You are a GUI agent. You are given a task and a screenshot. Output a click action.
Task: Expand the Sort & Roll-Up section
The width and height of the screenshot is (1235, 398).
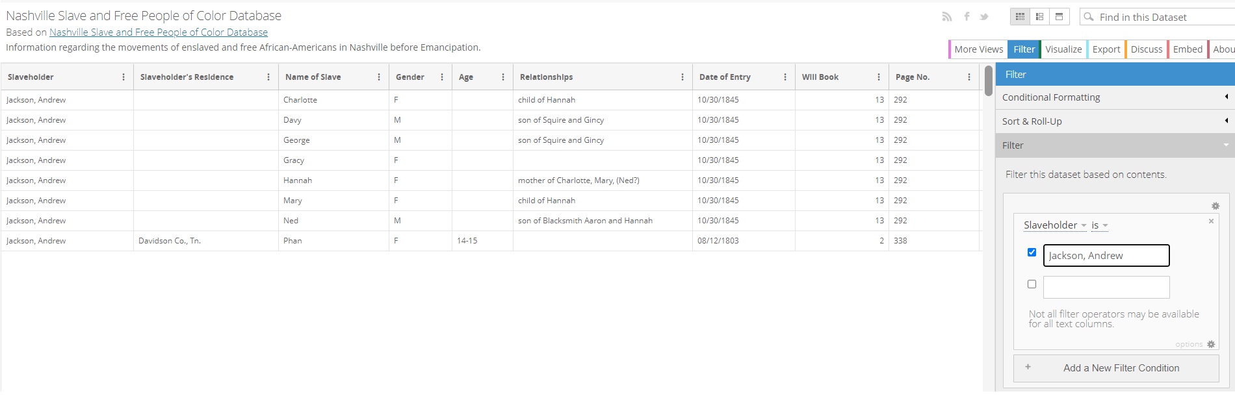1115,121
